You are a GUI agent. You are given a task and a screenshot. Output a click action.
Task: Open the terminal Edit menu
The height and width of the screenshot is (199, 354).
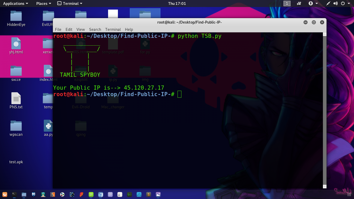(69, 30)
